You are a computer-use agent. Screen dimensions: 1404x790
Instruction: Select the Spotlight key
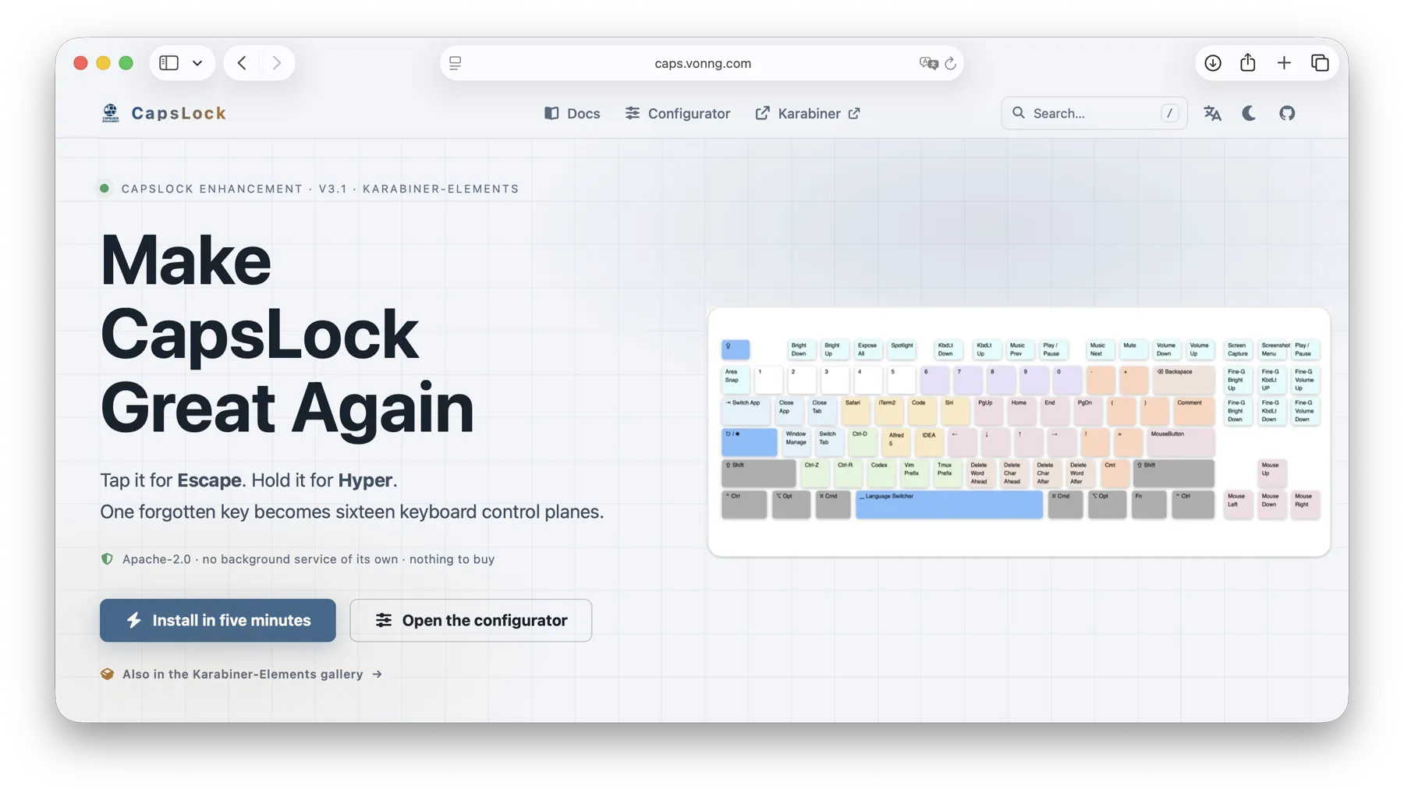click(x=902, y=349)
